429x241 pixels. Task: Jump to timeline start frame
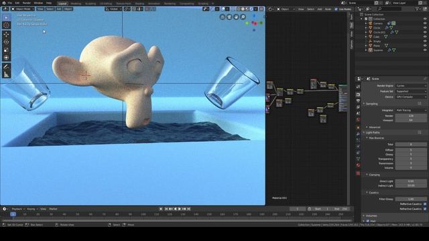click(166, 209)
